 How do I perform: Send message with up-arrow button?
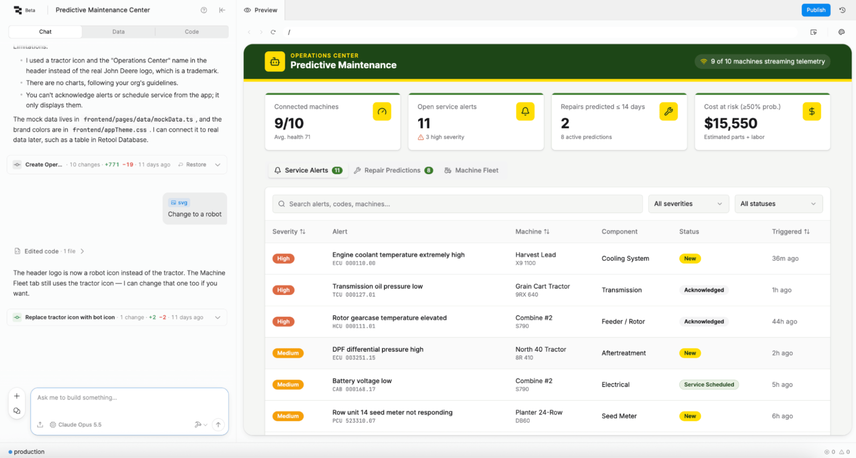click(x=218, y=425)
